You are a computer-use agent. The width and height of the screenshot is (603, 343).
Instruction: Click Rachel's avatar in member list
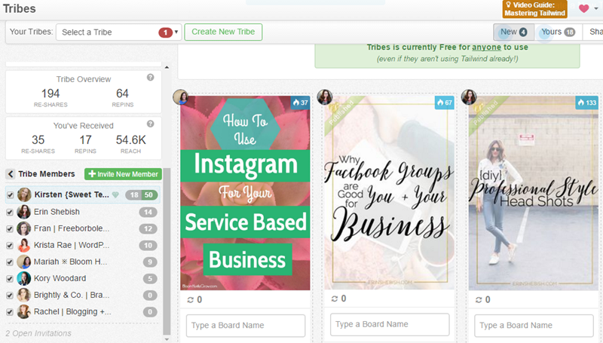click(24, 312)
